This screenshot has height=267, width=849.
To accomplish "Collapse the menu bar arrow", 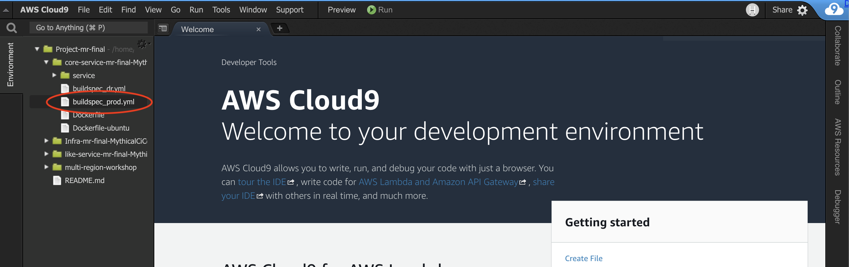I will (6, 10).
